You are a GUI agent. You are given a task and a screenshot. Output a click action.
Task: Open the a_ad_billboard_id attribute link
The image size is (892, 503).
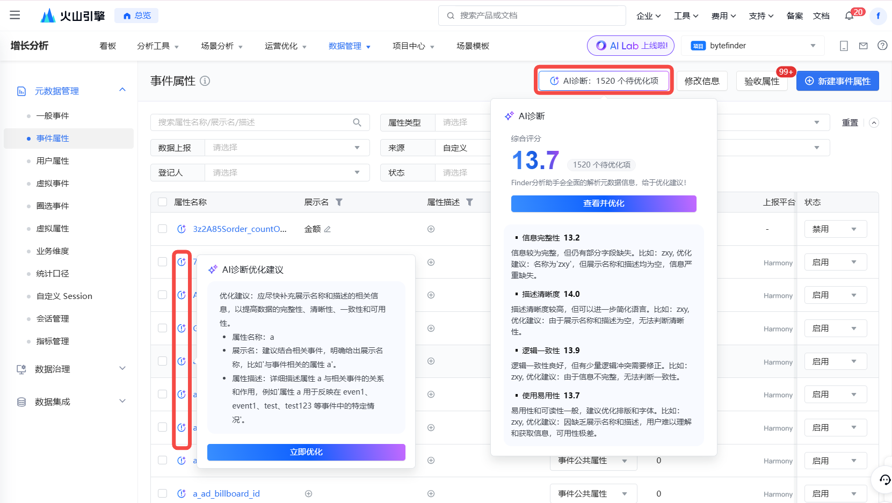click(x=227, y=494)
